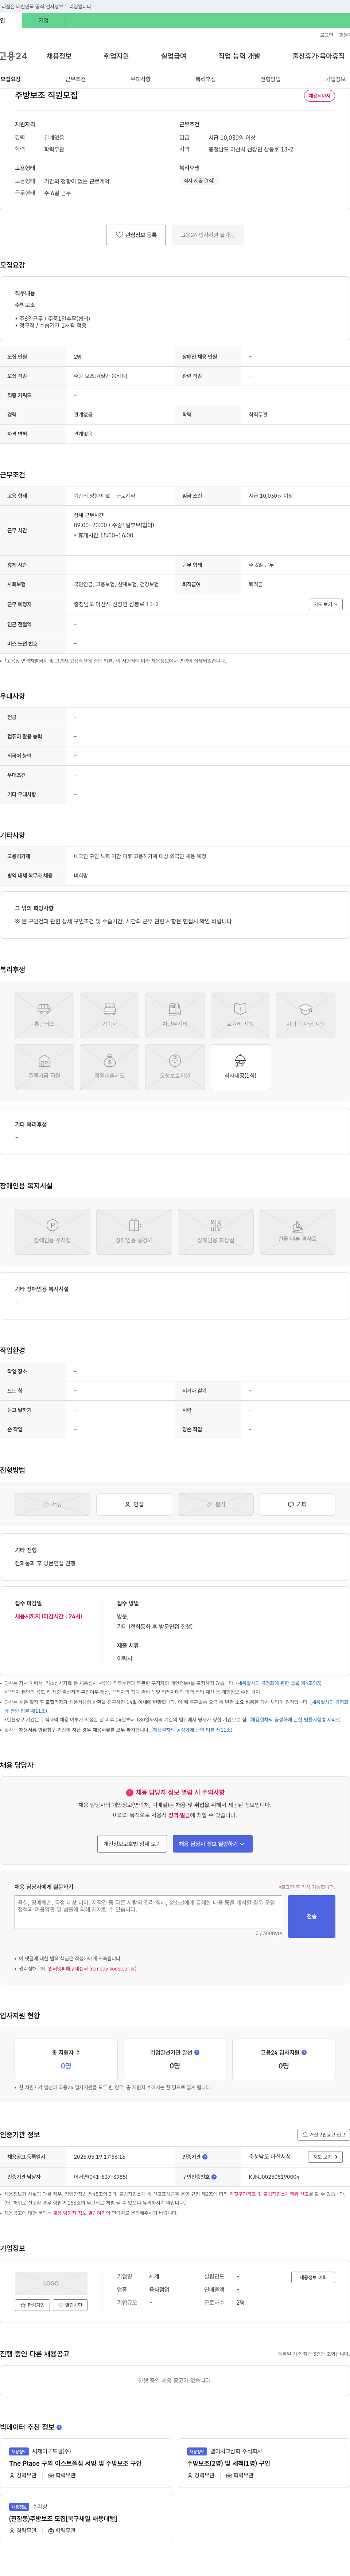Click the 열람차단 button
This screenshot has height=2576, width=350.
click(x=70, y=2305)
